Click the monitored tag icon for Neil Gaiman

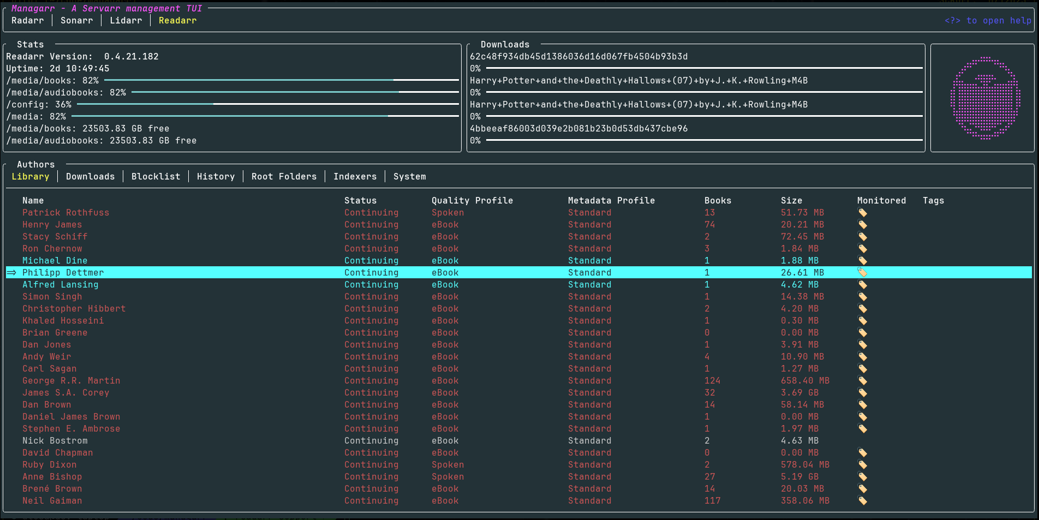coord(862,501)
